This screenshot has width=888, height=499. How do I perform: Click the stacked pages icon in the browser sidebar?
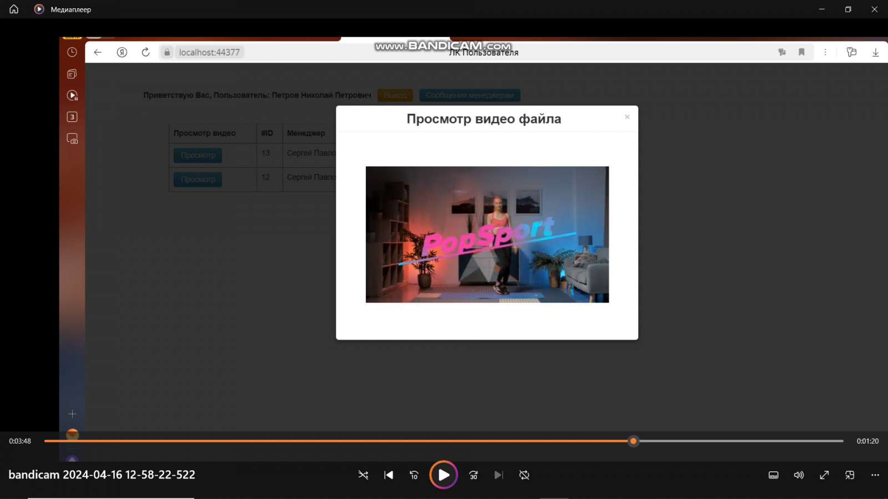coord(72,74)
